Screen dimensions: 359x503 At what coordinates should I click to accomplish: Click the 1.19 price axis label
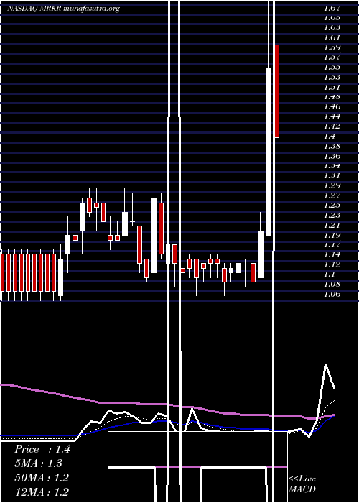(x=332, y=235)
